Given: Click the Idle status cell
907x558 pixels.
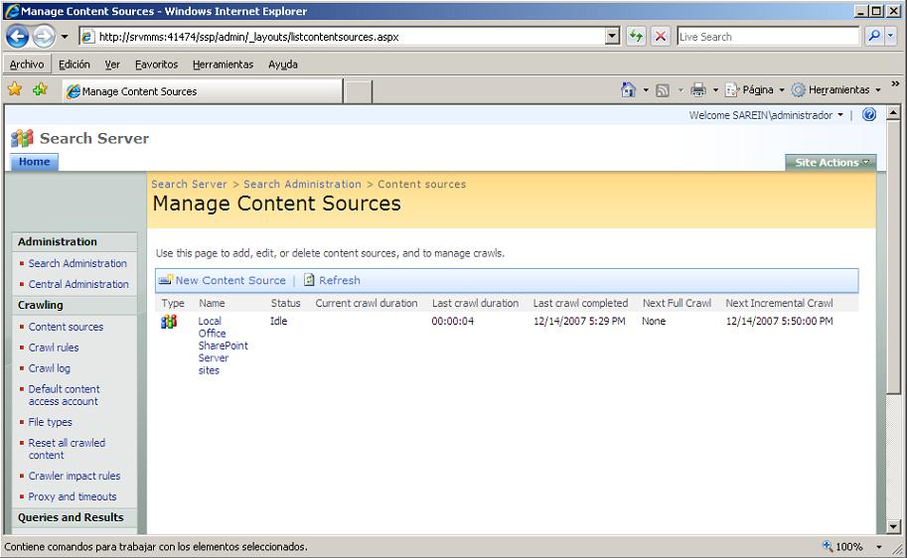Looking at the screenshot, I should (278, 321).
